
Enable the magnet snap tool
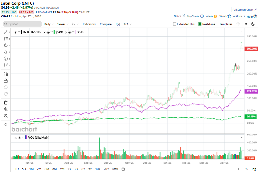point(6,74)
